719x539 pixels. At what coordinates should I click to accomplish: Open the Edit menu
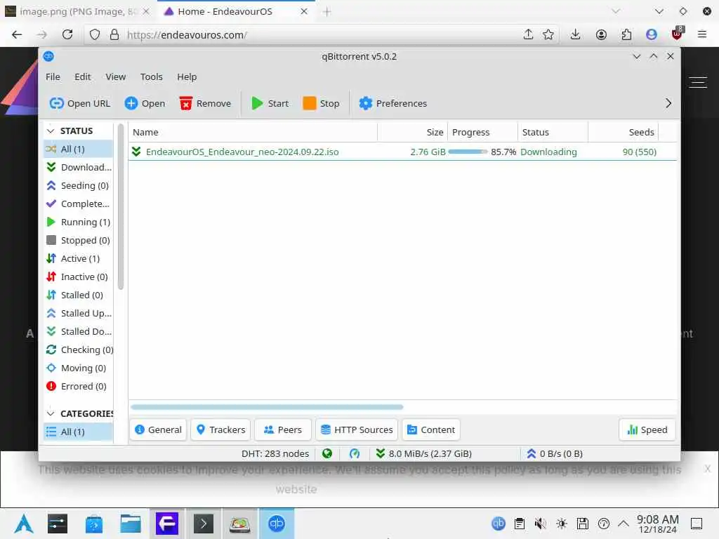click(83, 76)
